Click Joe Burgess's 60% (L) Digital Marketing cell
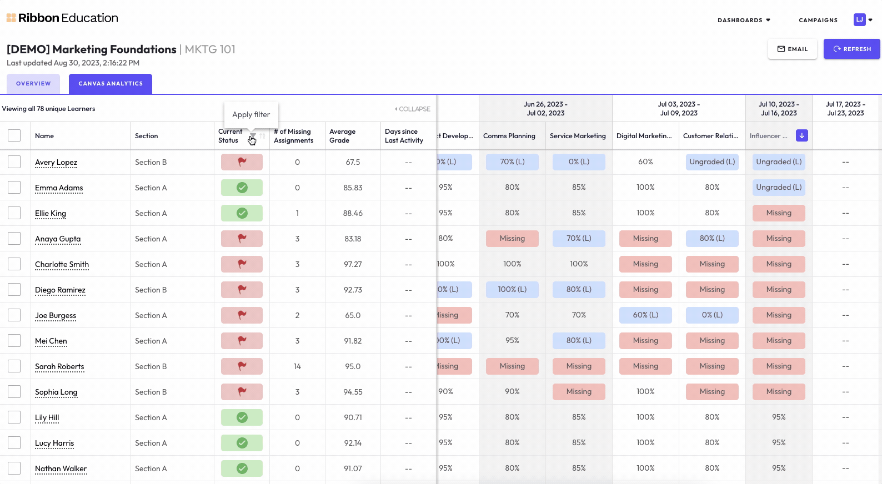 (645, 315)
